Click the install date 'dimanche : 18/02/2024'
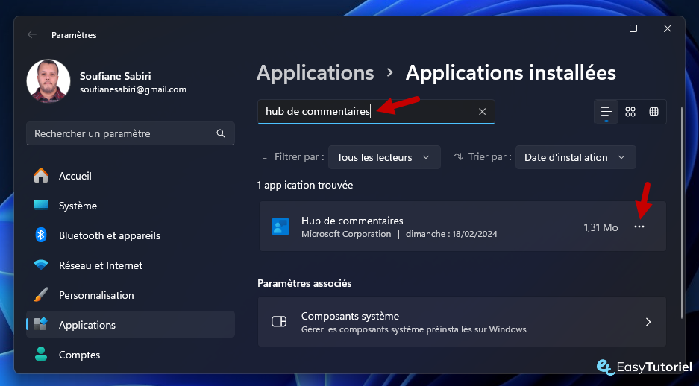Viewport: 699px width, 386px height. point(451,234)
